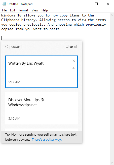The image size is (114, 165).
Task: Maximize the Notepad window
Action: tap(96, 4)
